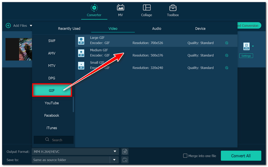Open settings gear for Small GIF
Viewport: 268px width, 167px height.
point(227,68)
